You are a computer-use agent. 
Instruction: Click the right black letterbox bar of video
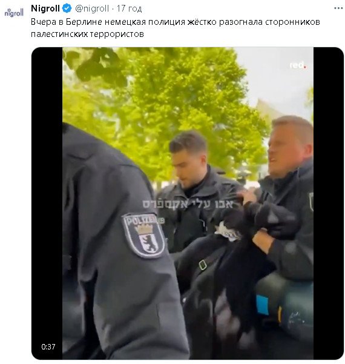click(329, 203)
